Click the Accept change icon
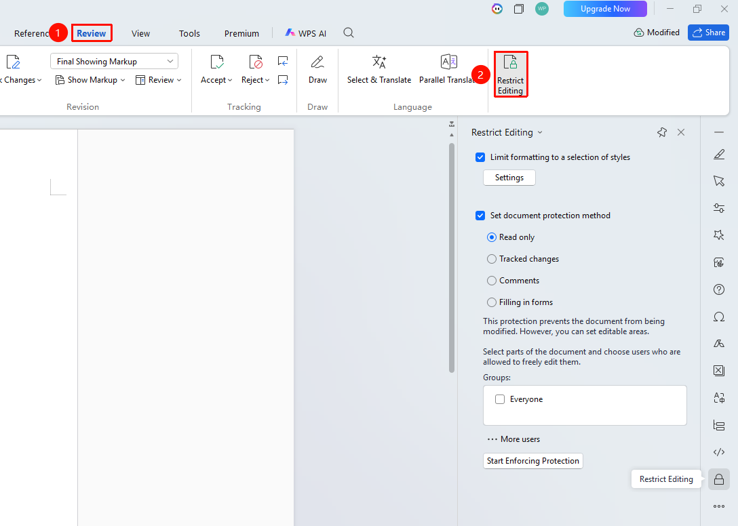The height and width of the screenshot is (526, 738). (217, 62)
